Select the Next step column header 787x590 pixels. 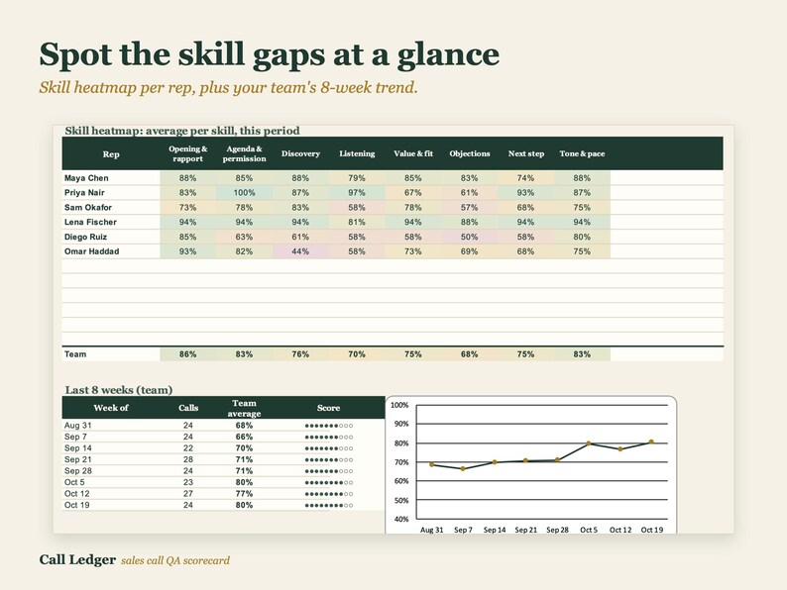525,153
